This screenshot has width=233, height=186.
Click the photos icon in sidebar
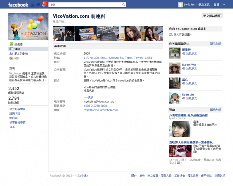(11, 58)
